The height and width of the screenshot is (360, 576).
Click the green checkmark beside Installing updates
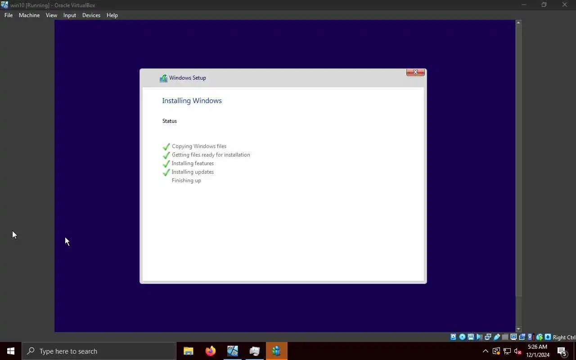pos(166,172)
